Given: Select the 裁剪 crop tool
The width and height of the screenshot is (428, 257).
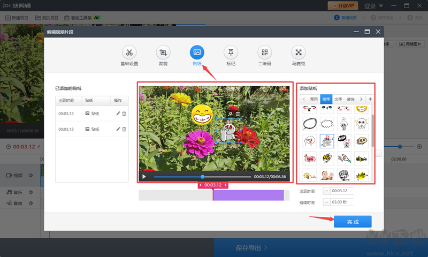Looking at the screenshot, I should (x=163, y=52).
